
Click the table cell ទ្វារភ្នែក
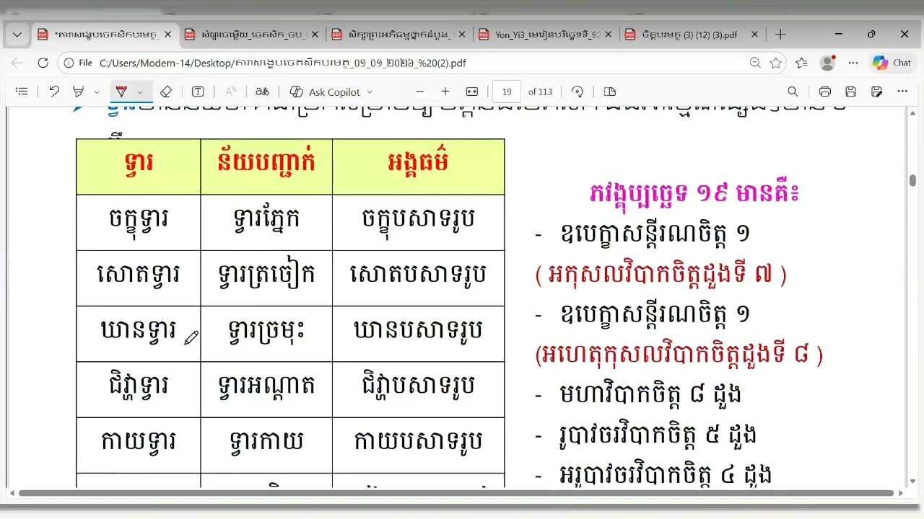click(266, 222)
